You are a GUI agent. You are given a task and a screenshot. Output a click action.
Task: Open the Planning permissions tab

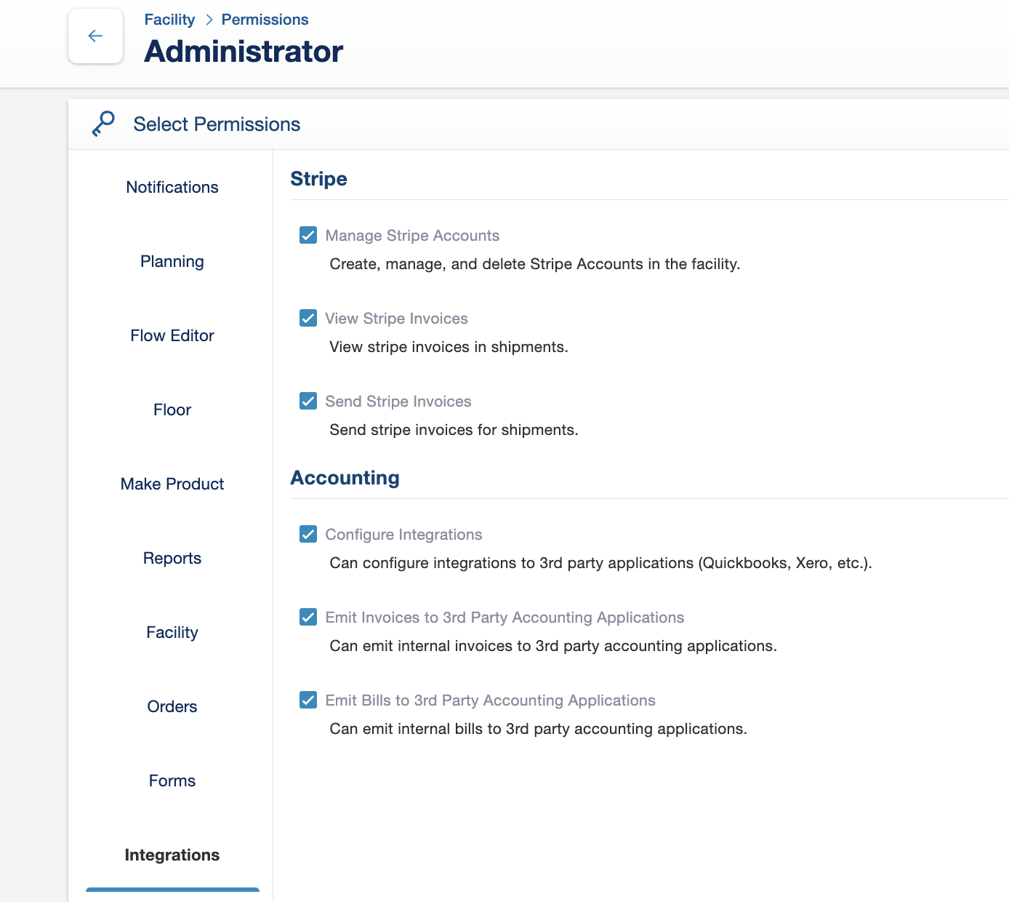(x=172, y=261)
